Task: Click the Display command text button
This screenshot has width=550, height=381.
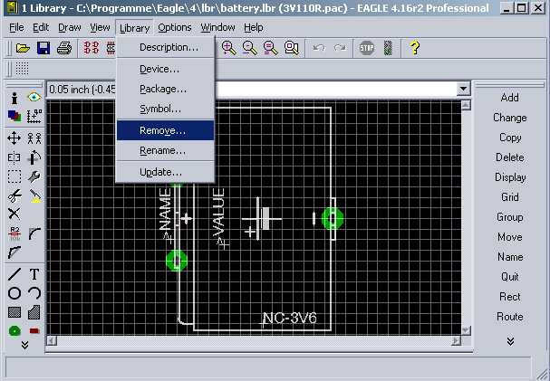Action: [510, 177]
